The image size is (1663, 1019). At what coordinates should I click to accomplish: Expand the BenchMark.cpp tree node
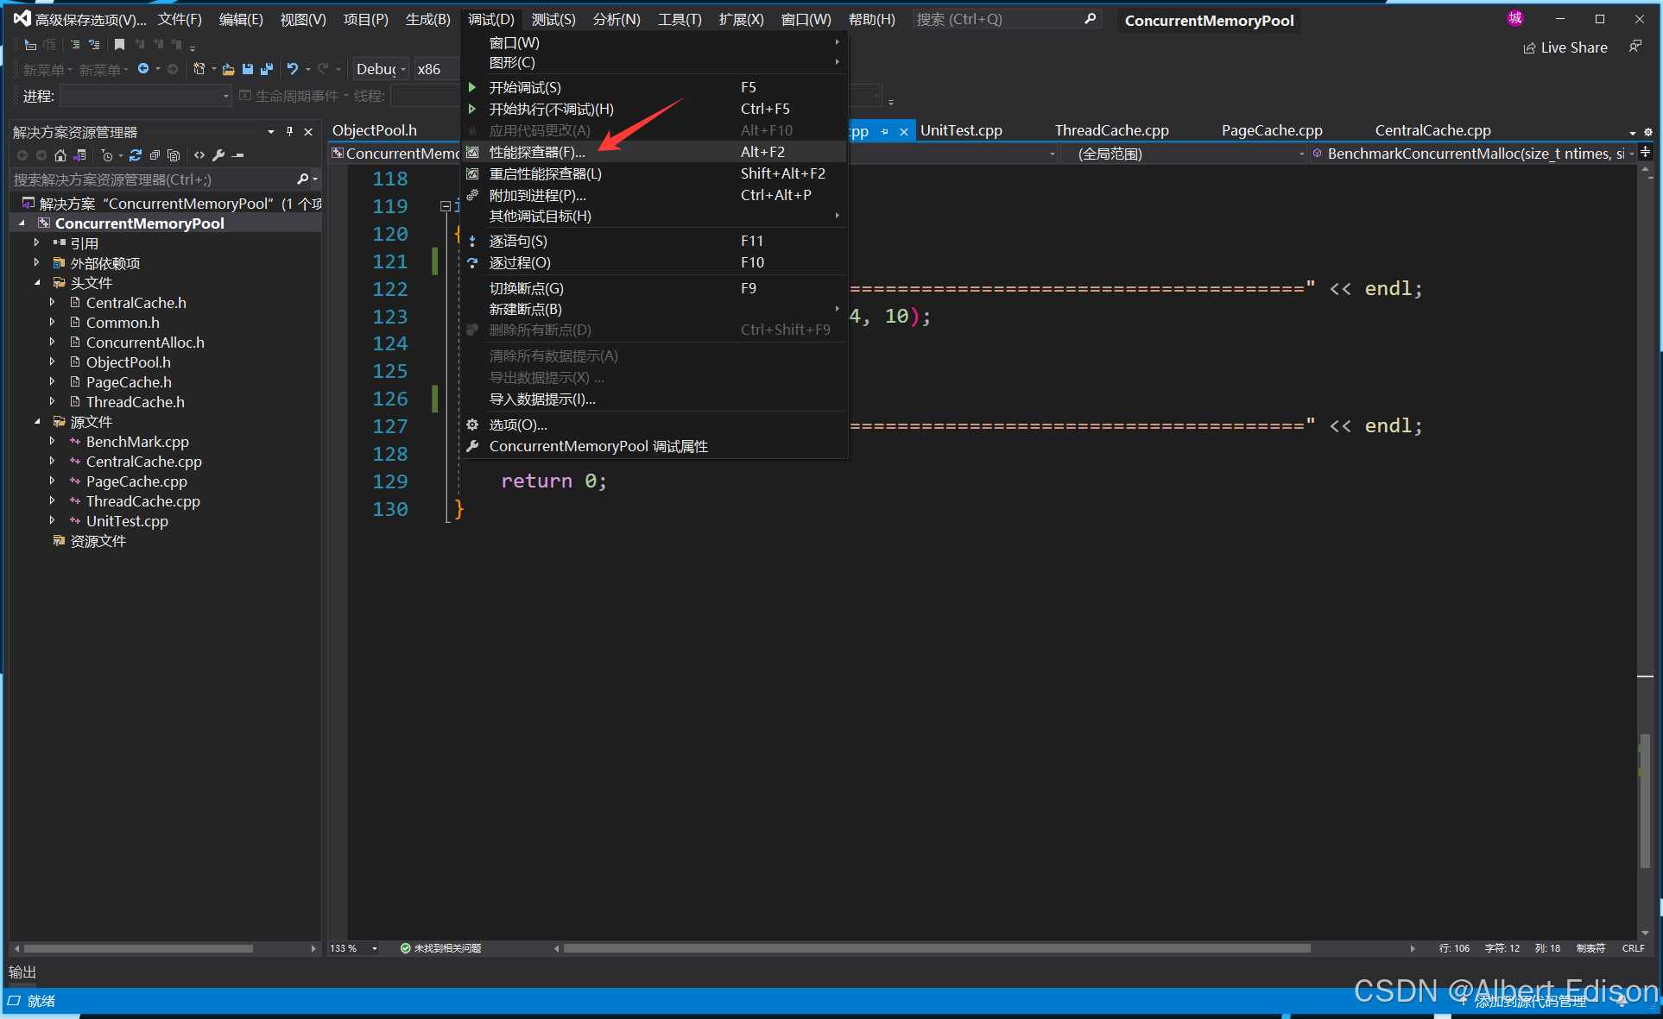click(x=53, y=442)
